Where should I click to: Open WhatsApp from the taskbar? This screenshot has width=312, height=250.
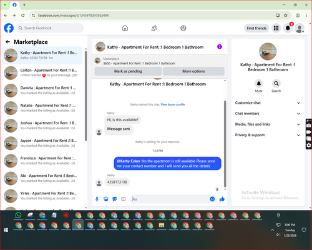18,215
